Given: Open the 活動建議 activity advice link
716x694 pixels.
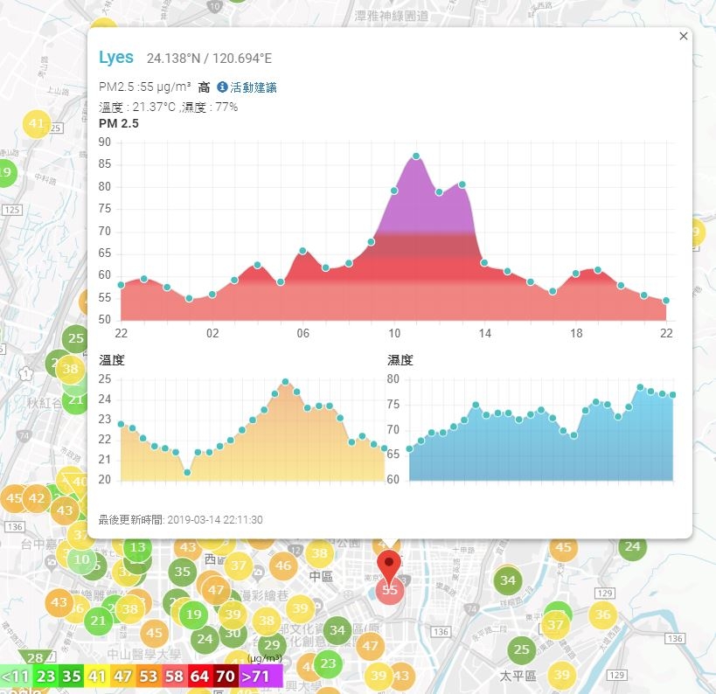Looking at the screenshot, I should click(253, 87).
